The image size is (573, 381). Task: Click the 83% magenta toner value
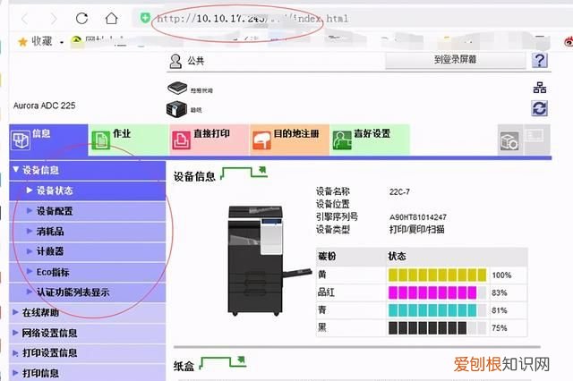click(x=500, y=292)
